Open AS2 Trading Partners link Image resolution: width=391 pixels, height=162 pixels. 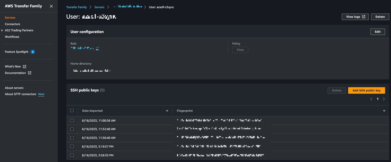[x=19, y=30]
